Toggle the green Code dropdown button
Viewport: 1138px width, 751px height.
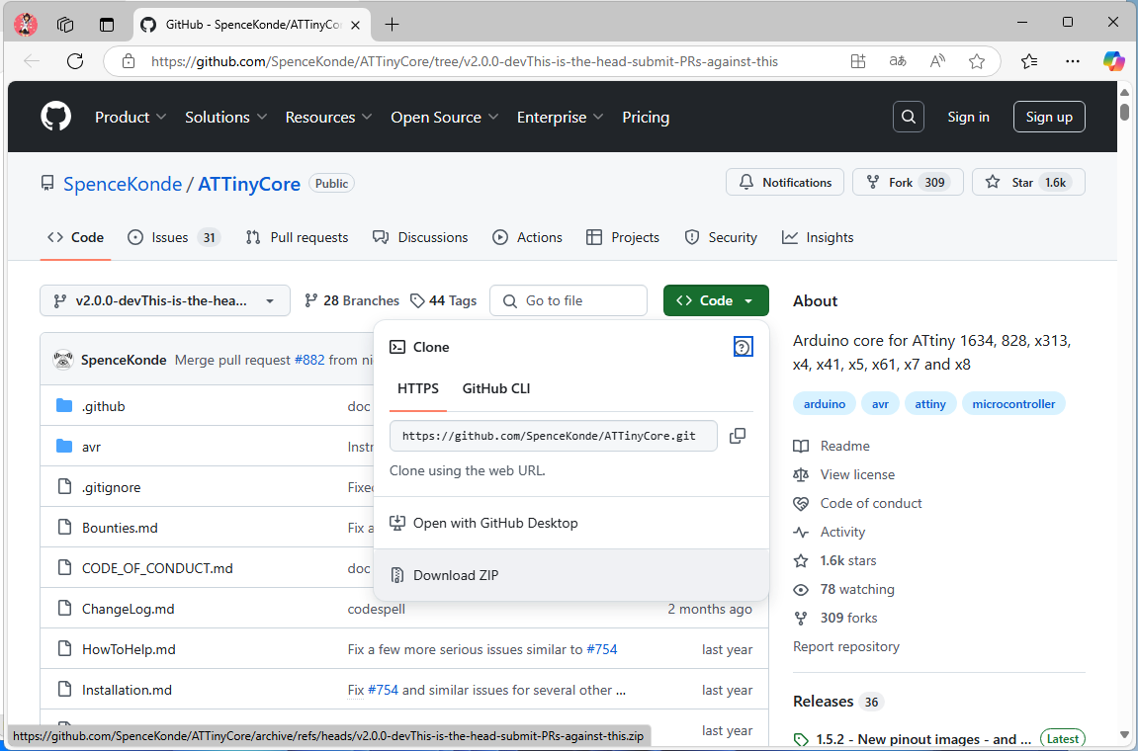[716, 300]
